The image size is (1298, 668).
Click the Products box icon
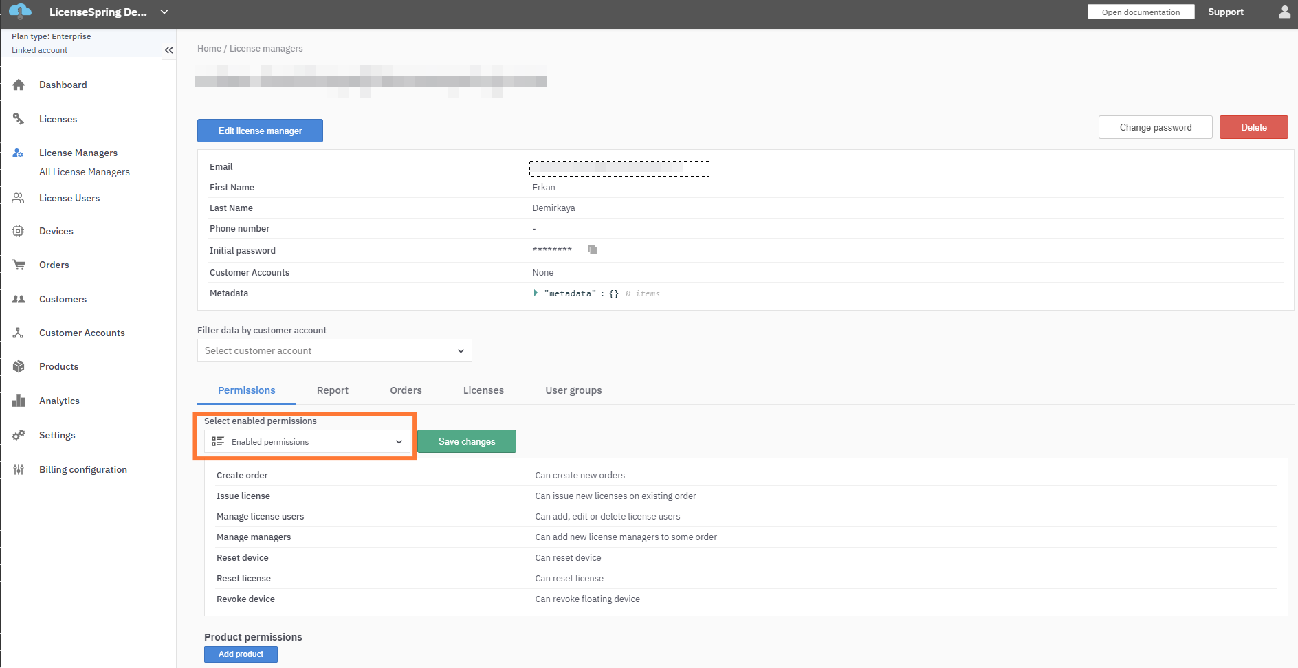click(19, 366)
